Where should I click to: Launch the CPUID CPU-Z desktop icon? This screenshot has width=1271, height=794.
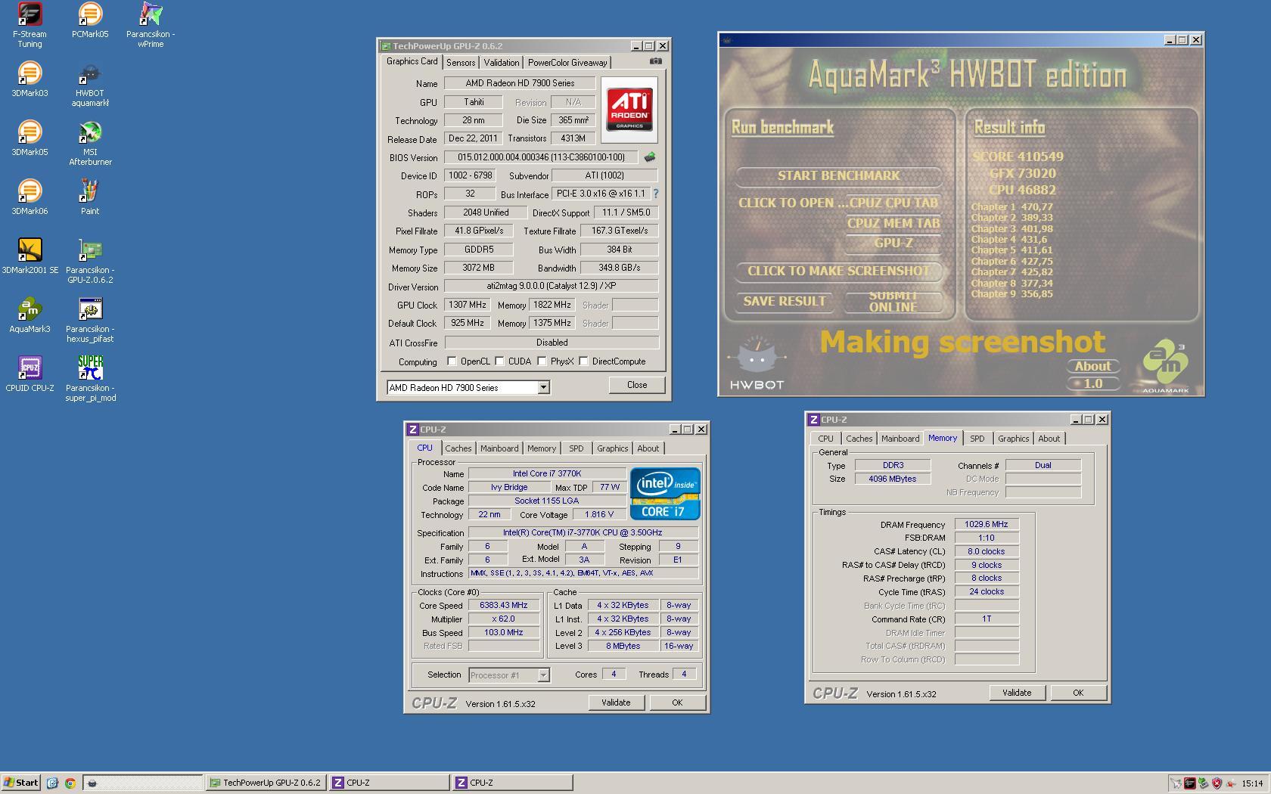click(30, 375)
